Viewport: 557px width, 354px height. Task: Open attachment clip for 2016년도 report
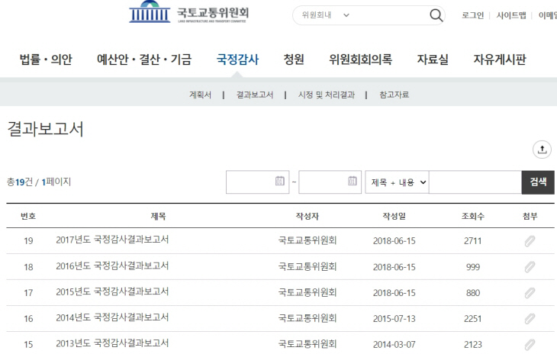coord(530,267)
